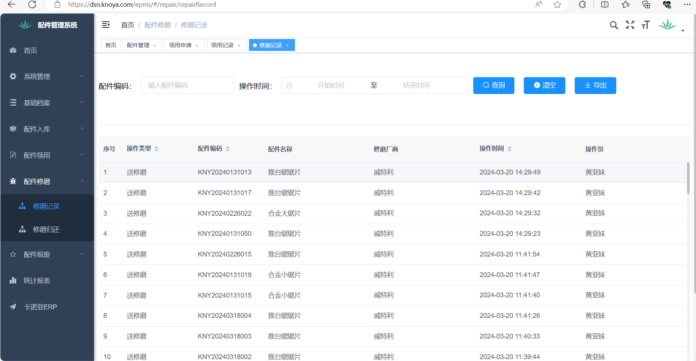Select part code KNY20240226015

click(x=225, y=254)
